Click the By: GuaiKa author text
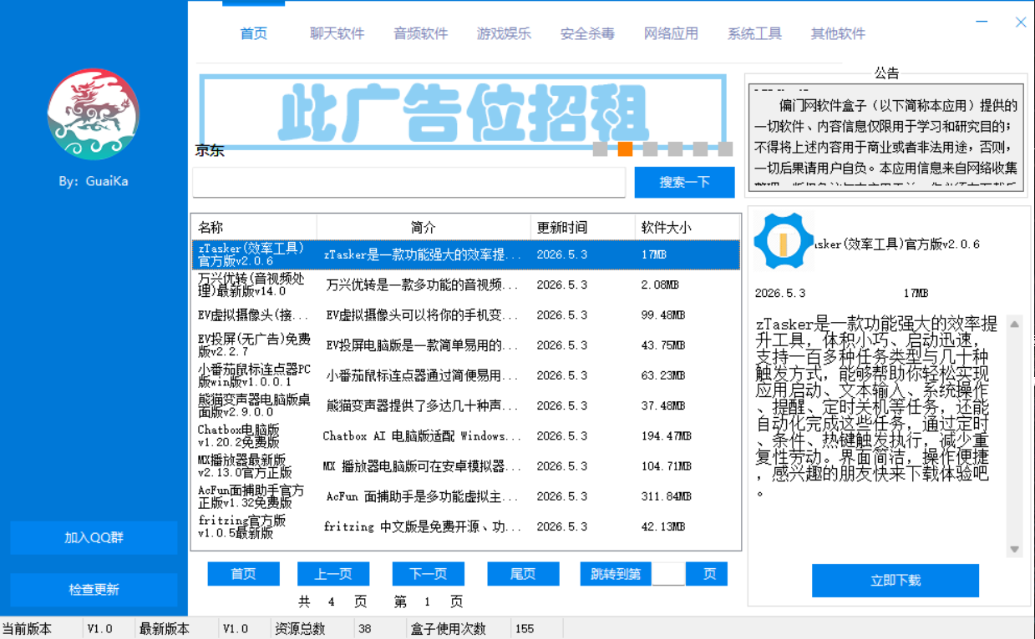Image resolution: width=1035 pixels, height=639 pixels. point(94,181)
